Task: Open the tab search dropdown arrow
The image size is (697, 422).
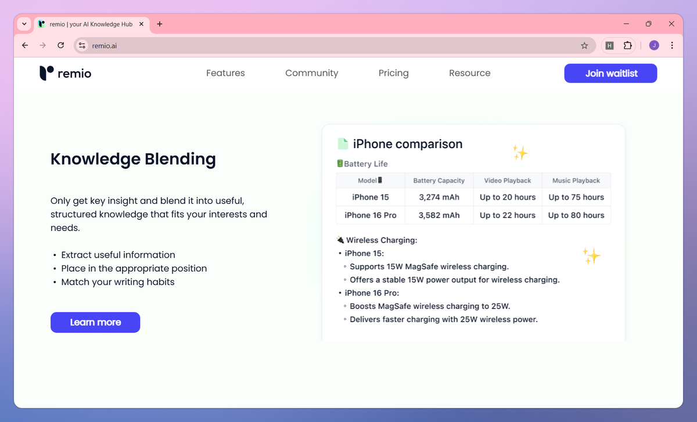Action: [x=24, y=24]
